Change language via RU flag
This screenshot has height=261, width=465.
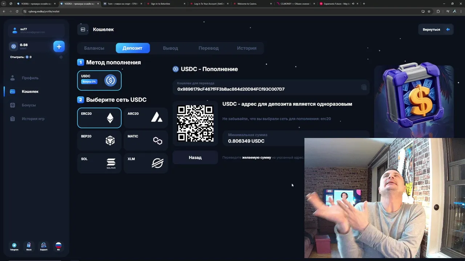pyautogui.click(x=58, y=246)
